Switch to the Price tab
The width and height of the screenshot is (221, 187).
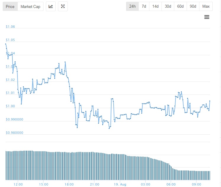[x=10, y=6]
